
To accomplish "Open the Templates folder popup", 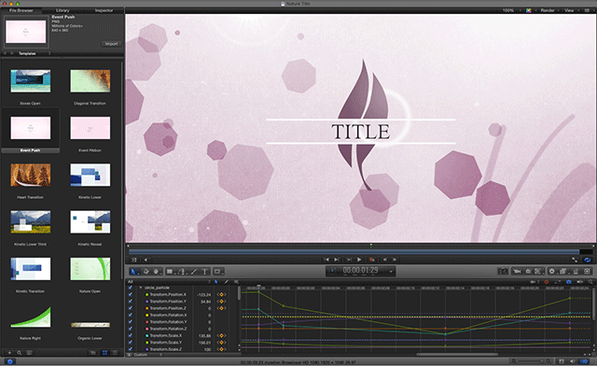I will point(35,53).
